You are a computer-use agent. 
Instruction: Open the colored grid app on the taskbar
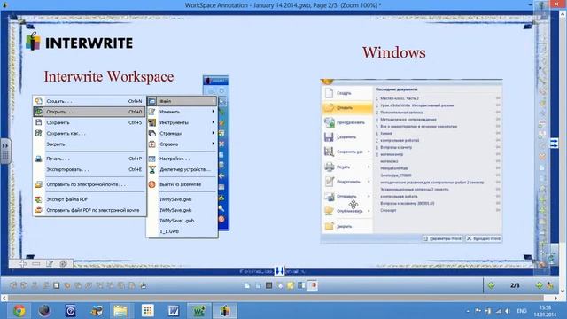coord(148,311)
